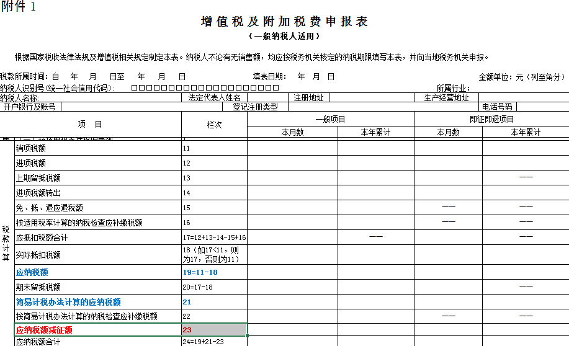569x346 pixels.
Task: Click the 栏次 cell showing 14
Action: pos(215,193)
